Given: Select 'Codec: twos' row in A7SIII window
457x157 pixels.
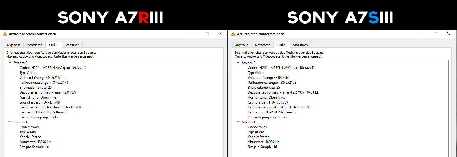Looking at the screenshot, I should click(257, 127).
